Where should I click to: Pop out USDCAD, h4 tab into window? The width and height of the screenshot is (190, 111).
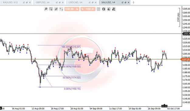click(93, 2)
